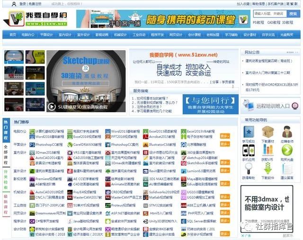Close the 广告 ad with X
The height and width of the screenshot is (240, 303).
tap(242, 236)
